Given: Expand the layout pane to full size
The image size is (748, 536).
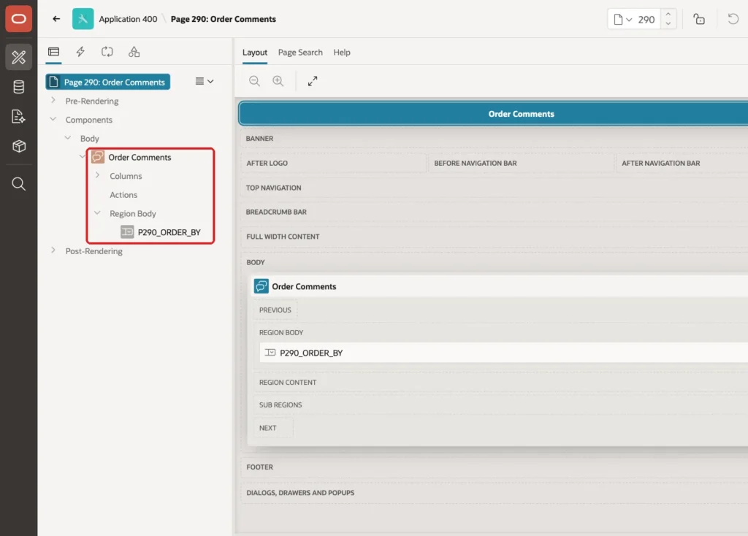Looking at the screenshot, I should (x=313, y=81).
